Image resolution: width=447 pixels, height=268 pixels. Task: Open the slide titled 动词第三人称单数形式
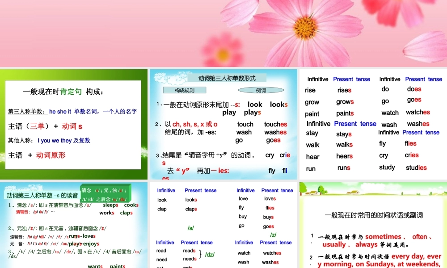223,124
